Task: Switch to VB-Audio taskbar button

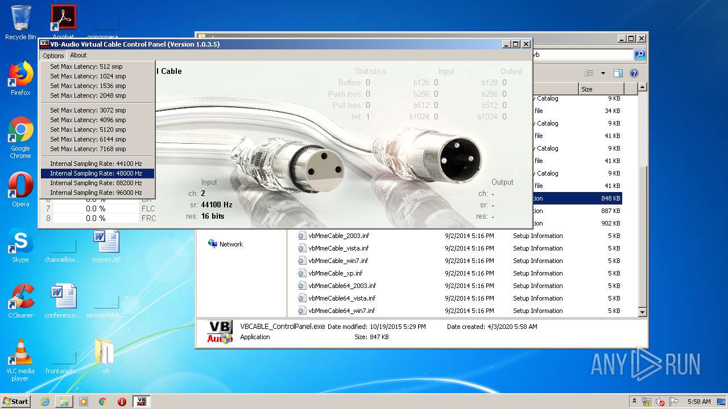Action: 141,402
